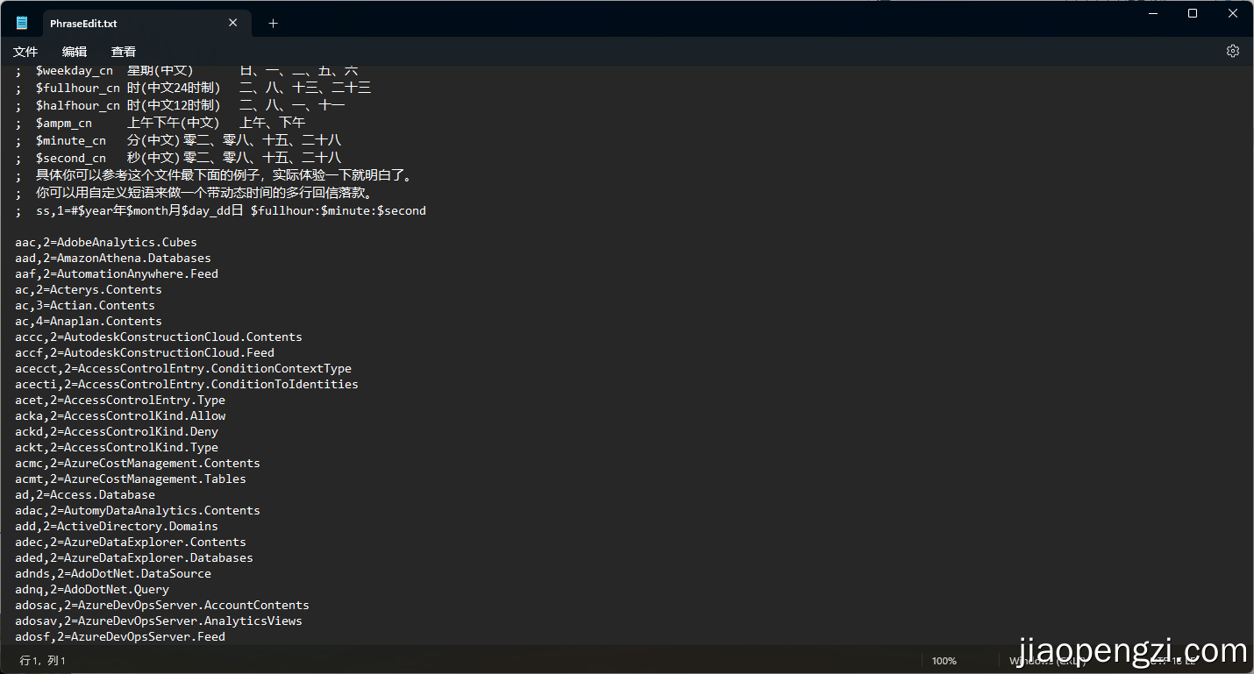Select the PhraseEdit.txt tab
The image size is (1254, 674).
[83, 24]
